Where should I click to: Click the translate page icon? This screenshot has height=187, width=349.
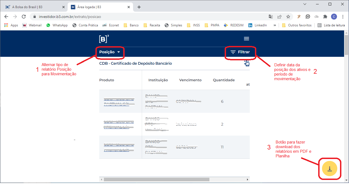(270, 17)
